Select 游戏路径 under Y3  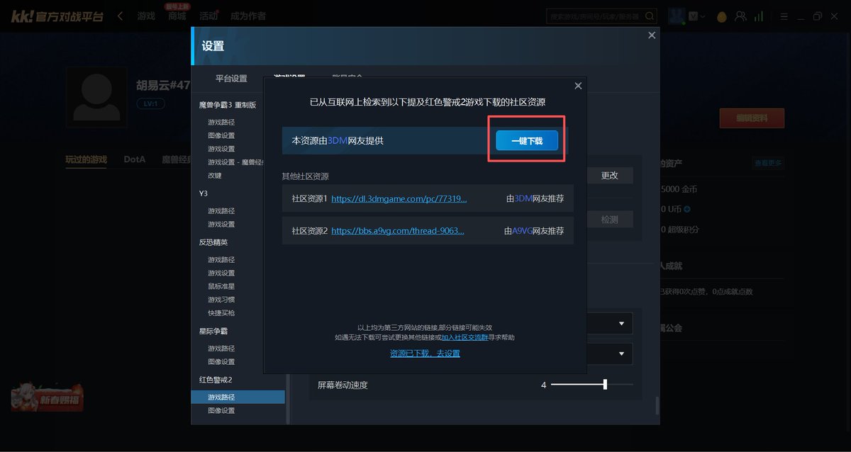pos(221,211)
